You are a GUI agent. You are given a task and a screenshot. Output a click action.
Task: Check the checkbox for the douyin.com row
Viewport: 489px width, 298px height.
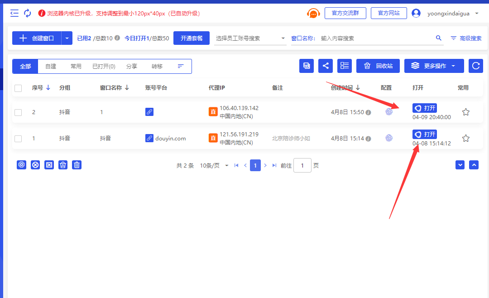pos(18,139)
